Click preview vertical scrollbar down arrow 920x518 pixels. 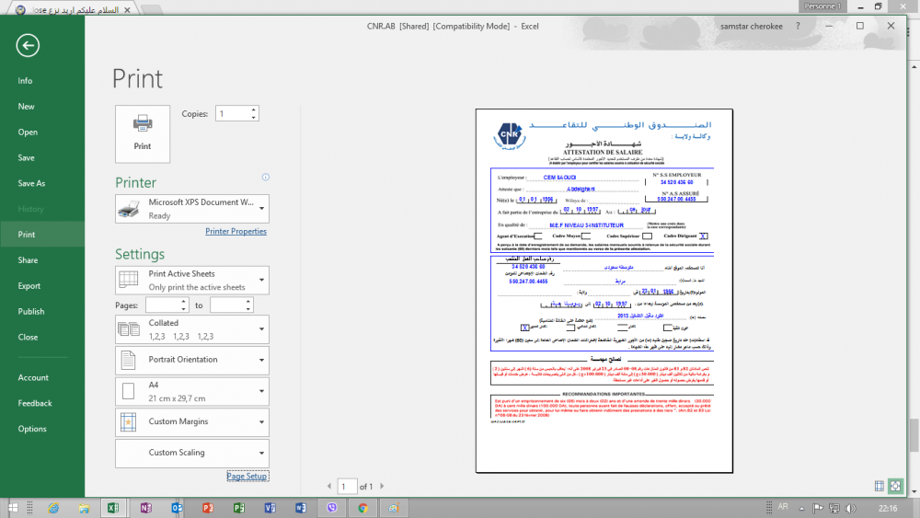pos(914,492)
